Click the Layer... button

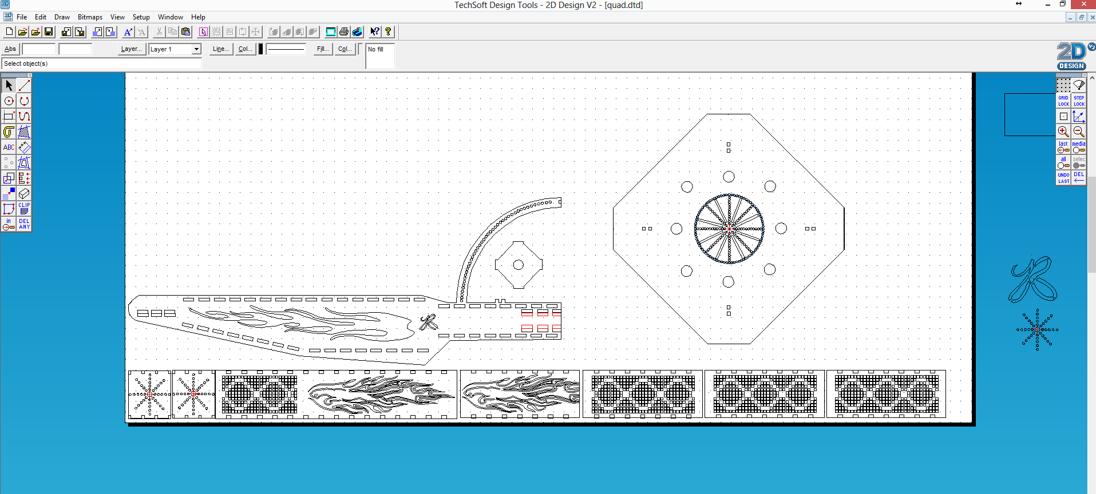coord(132,49)
